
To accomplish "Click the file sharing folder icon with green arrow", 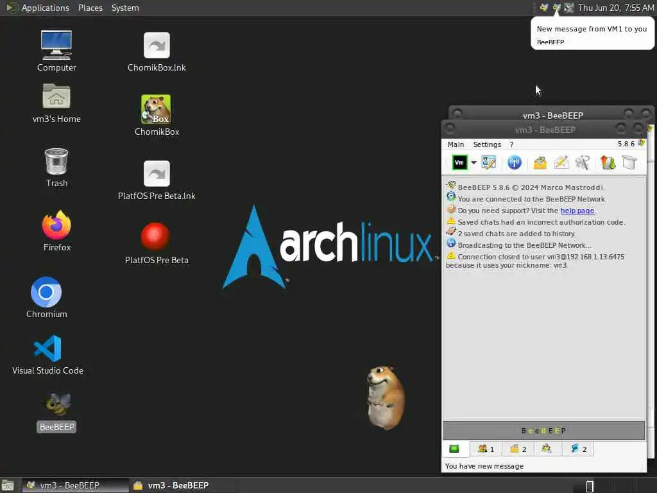I will coord(608,162).
